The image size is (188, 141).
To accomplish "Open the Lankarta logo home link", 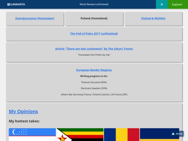I will point(16,5).
